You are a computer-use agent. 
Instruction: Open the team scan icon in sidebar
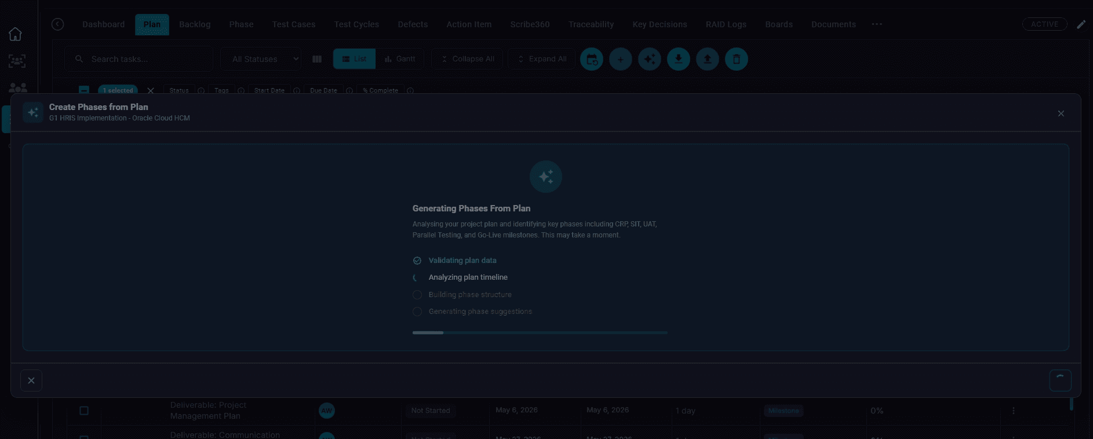coord(17,61)
